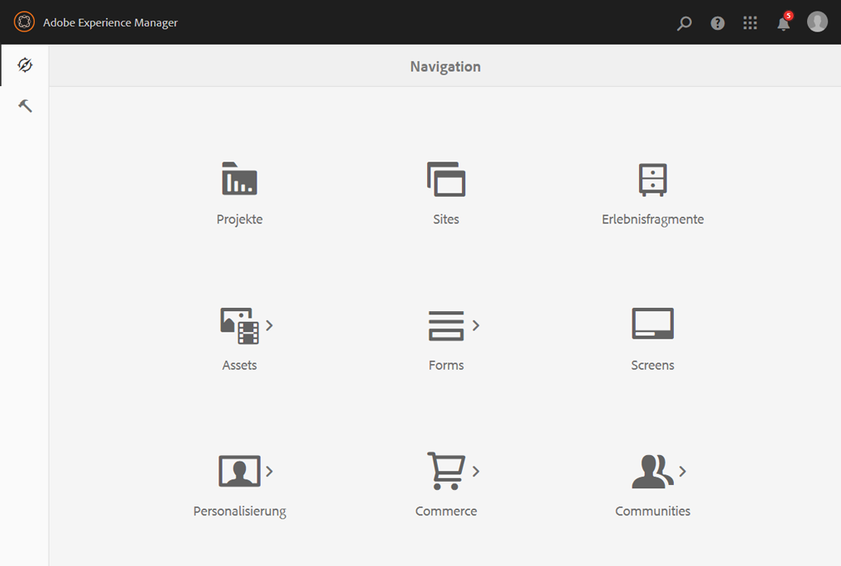
Task: Open the Forms lines icon
Action: 445,325
